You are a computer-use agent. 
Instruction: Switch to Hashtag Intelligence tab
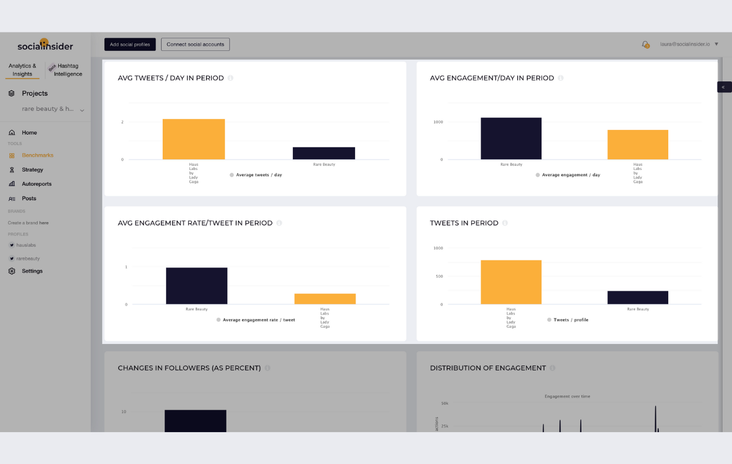pyautogui.click(x=67, y=70)
